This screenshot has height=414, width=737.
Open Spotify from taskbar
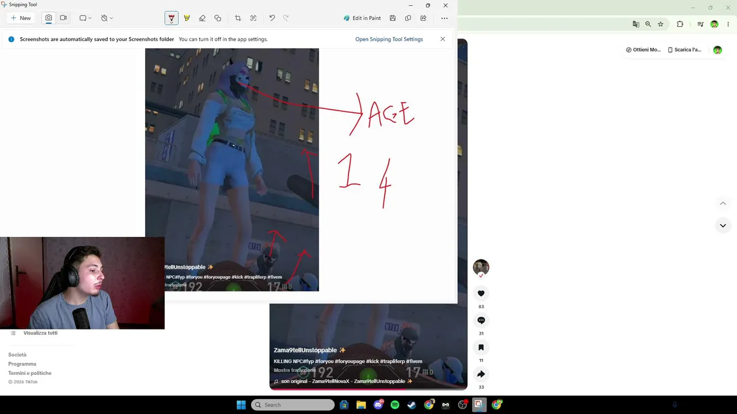click(395, 405)
